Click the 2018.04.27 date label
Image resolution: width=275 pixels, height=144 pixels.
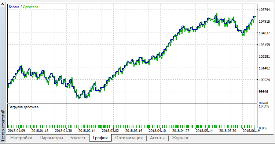pos(181,130)
